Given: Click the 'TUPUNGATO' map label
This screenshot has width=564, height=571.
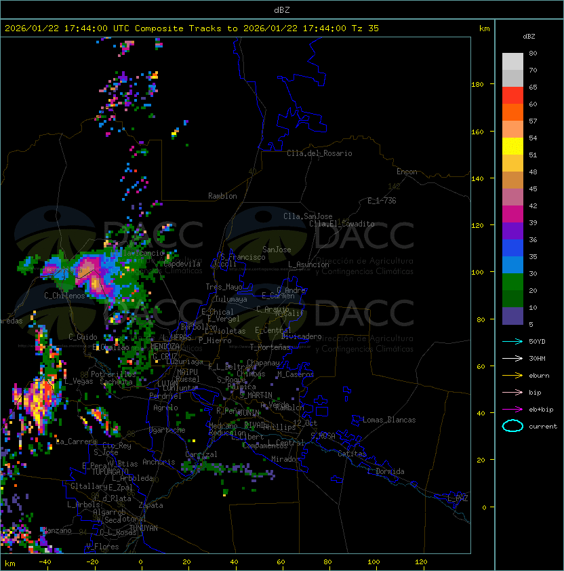Looking at the screenshot, I should click(110, 472).
